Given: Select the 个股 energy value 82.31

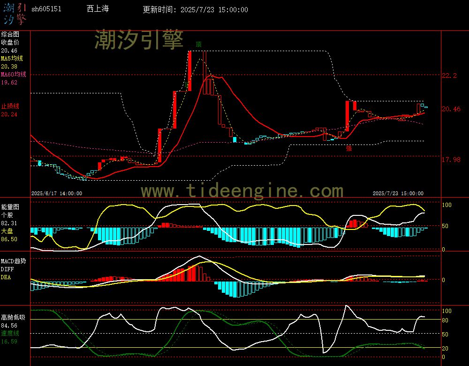Looking at the screenshot, I should (9, 223).
